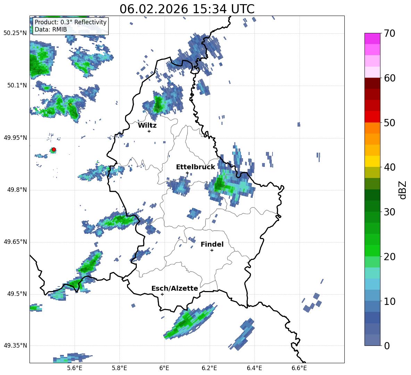This screenshot has height=375, width=411.
Task: Click the 49.8°N latitude label
Action: (17, 190)
